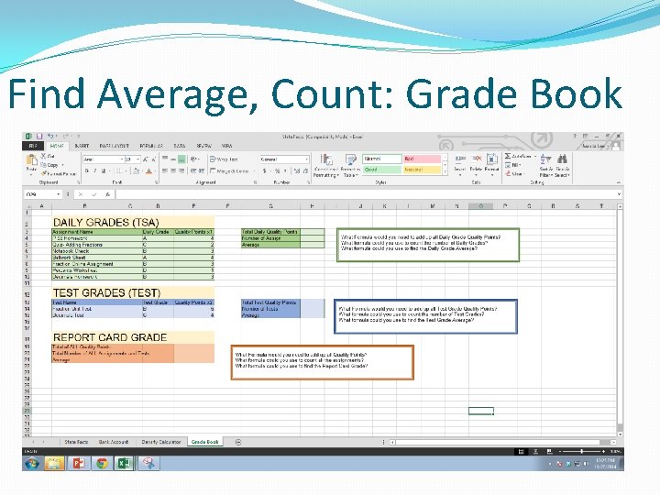Click Format as Table button
Screen dimensions: 660x495
(350, 165)
